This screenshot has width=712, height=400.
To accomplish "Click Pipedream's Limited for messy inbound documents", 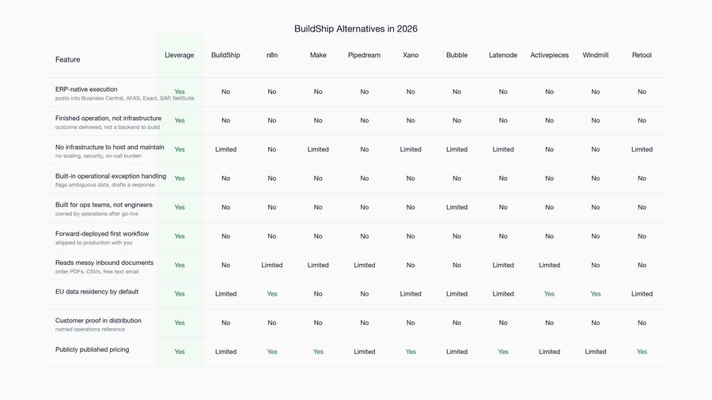I will click(x=364, y=265).
